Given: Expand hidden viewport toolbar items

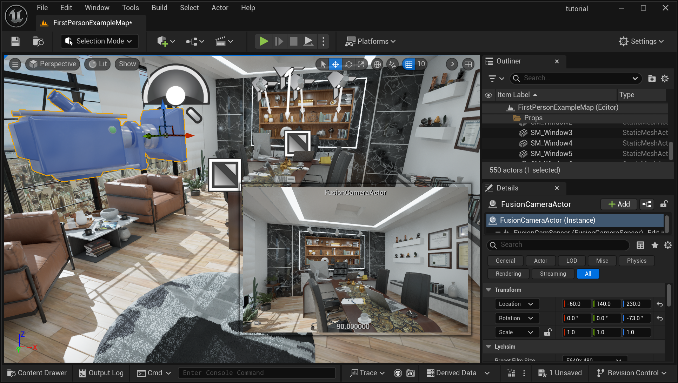Looking at the screenshot, I should pyautogui.click(x=452, y=64).
